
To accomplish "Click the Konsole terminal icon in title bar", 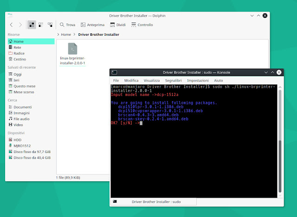I will [114, 72].
